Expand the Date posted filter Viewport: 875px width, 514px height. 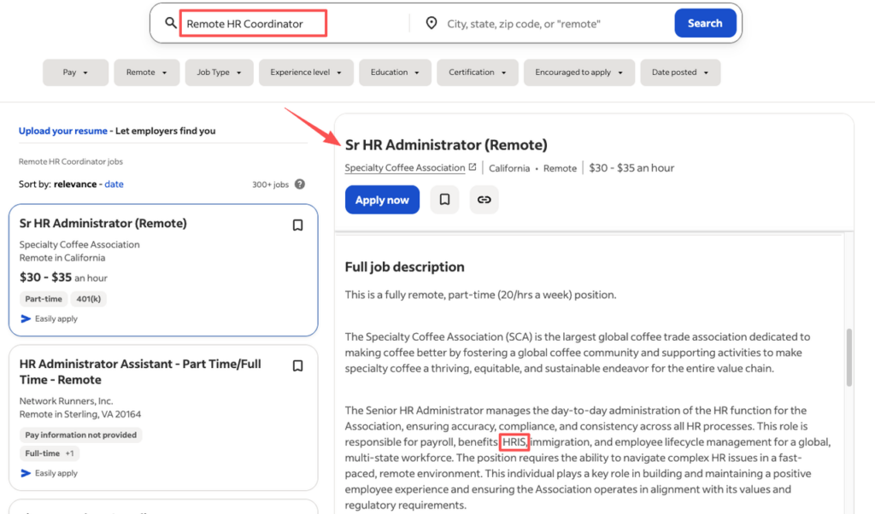679,73
